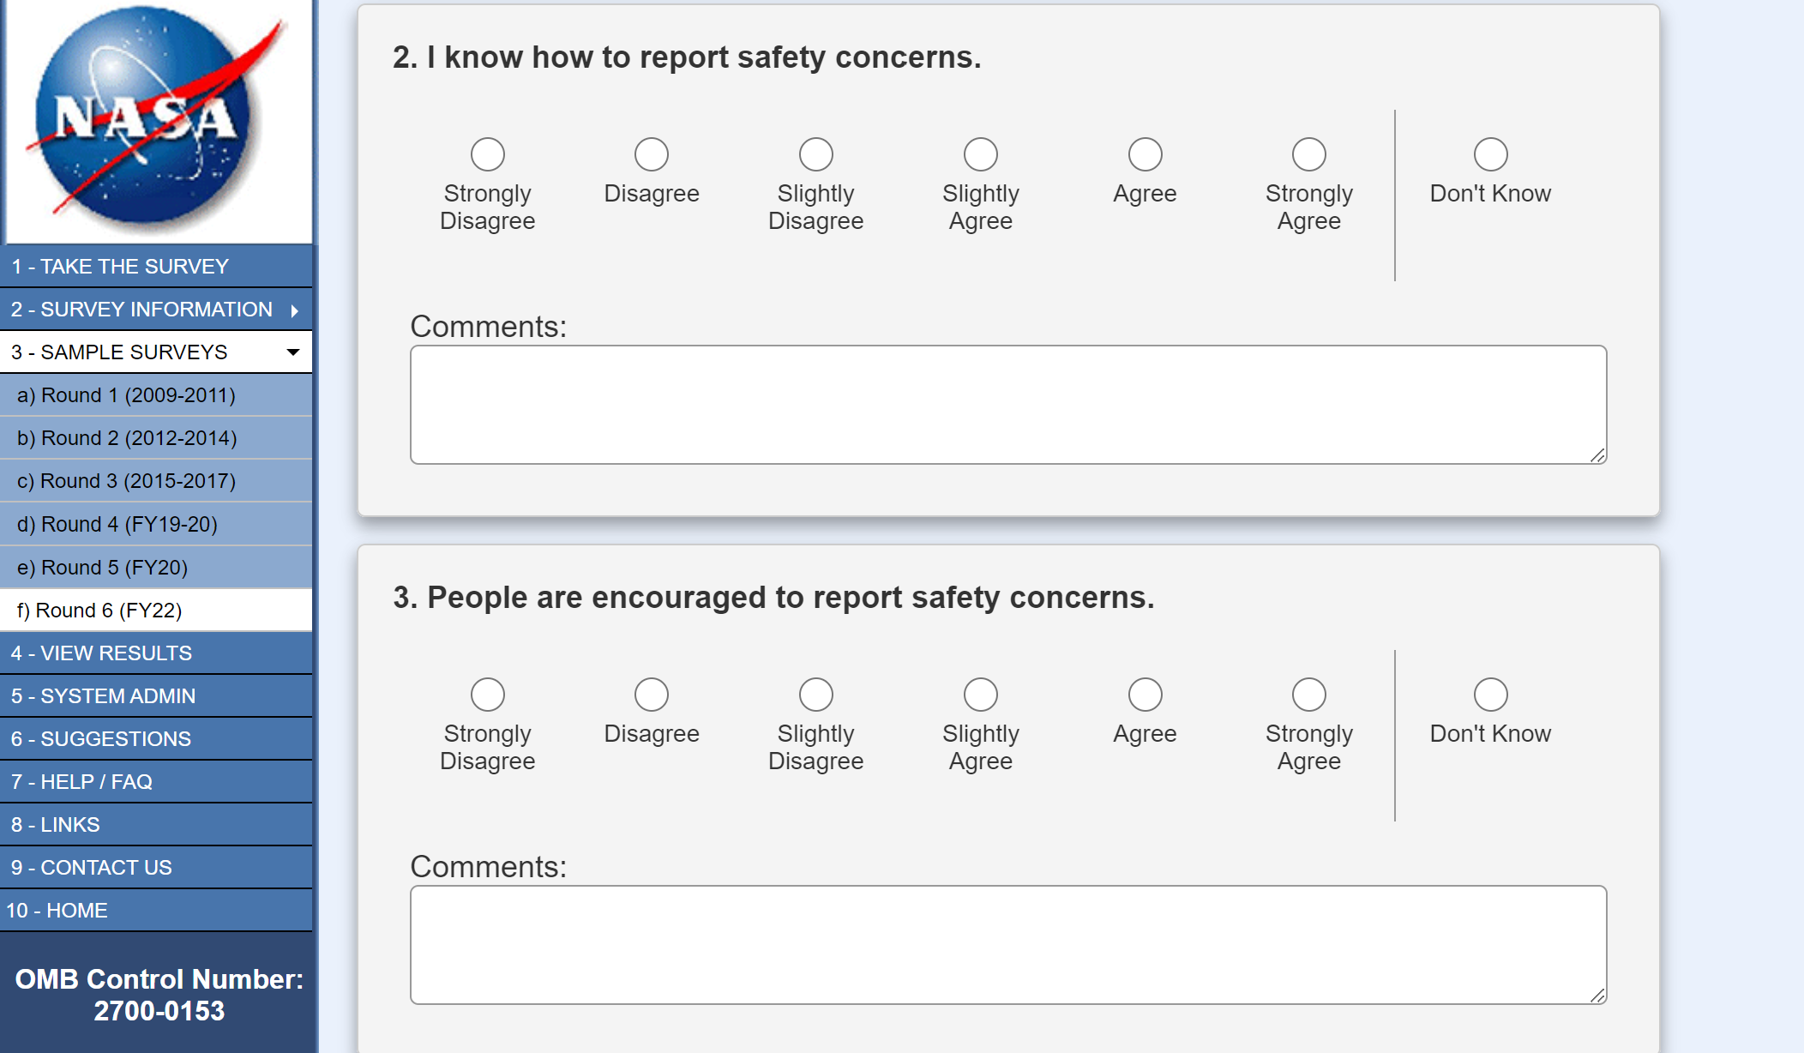Grab the question 2 comments resize handle
The height and width of the screenshot is (1053, 1804).
tap(1598, 456)
